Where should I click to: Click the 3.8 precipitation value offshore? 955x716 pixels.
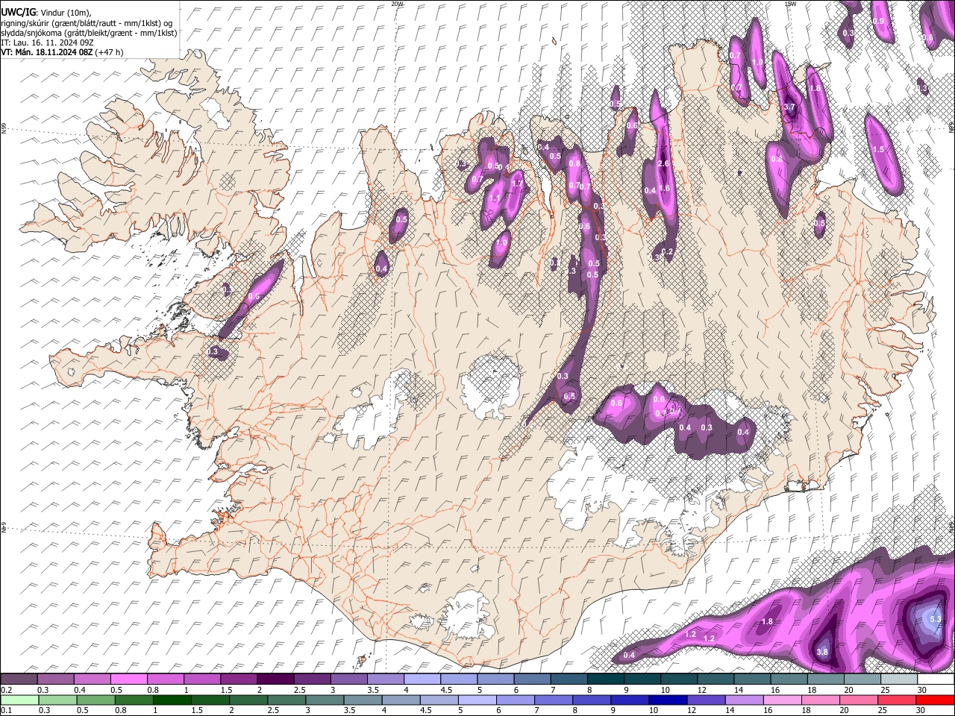822,652
